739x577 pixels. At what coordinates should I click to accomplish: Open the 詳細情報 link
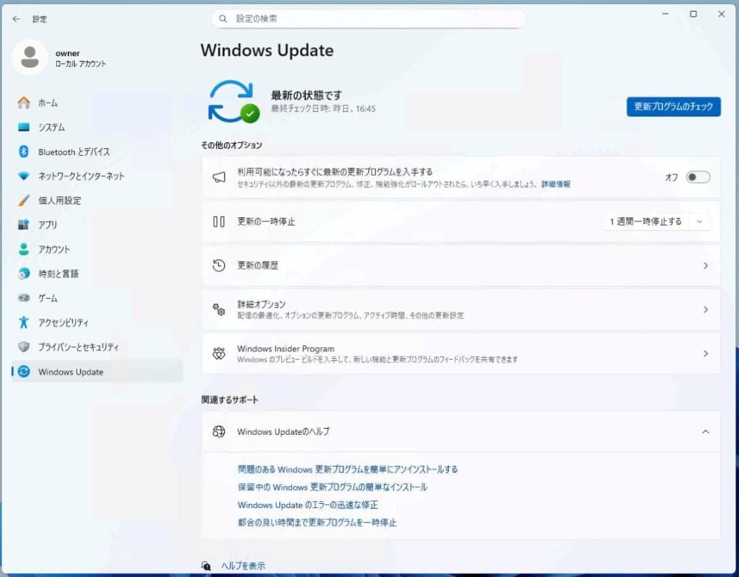point(556,185)
